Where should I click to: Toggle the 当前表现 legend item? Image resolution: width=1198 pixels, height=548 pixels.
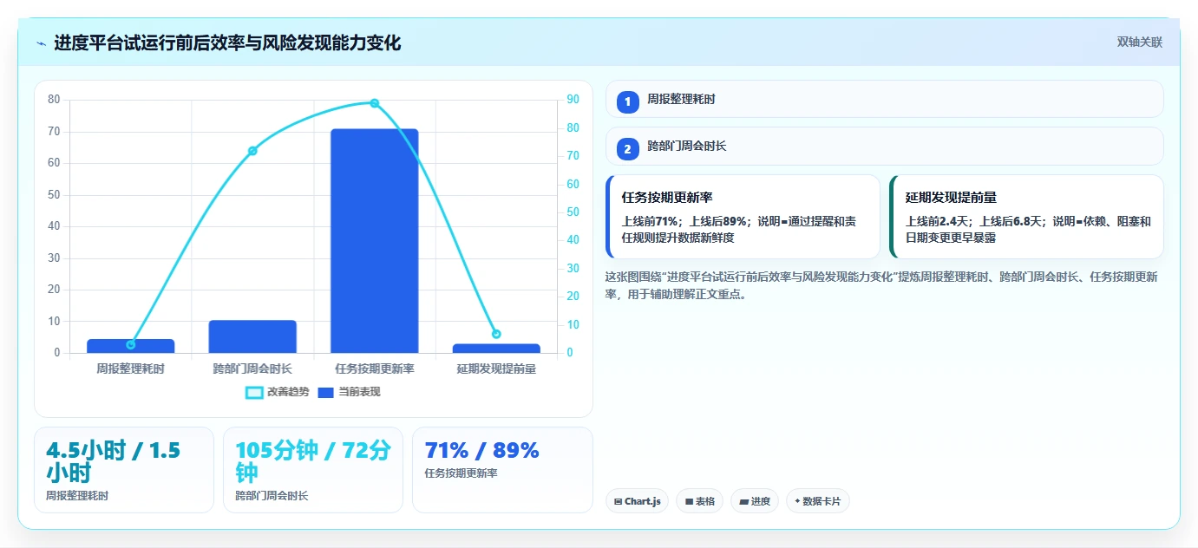click(349, 392)
